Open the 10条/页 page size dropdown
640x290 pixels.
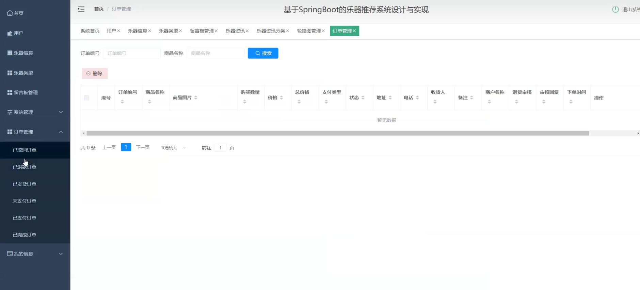click(x=173, y=148)
